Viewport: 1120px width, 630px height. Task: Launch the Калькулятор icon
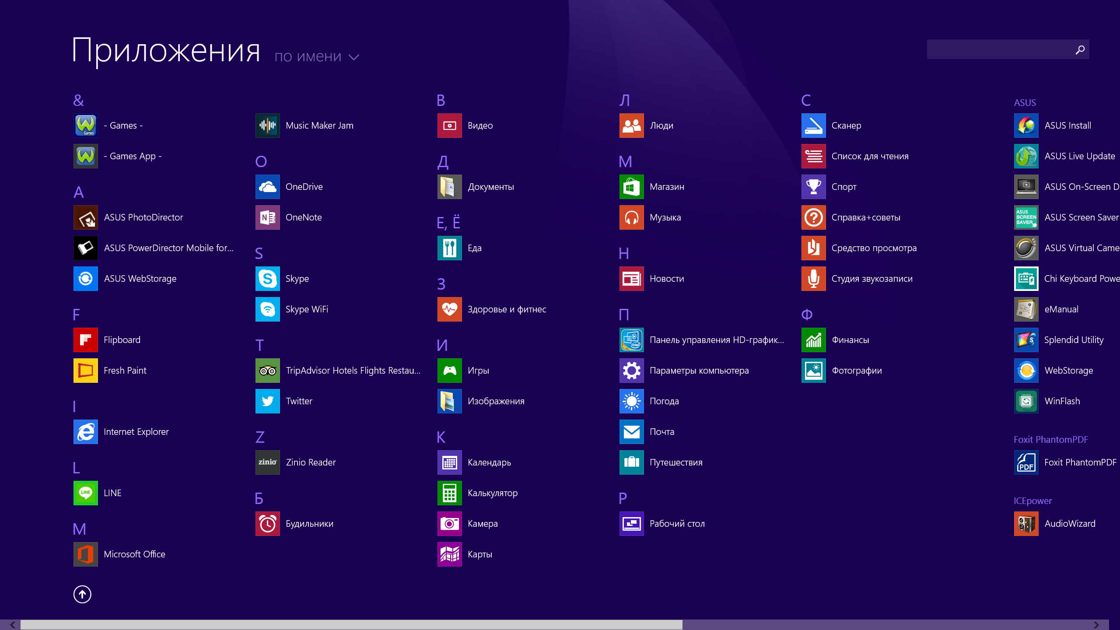tap(449, 493)
